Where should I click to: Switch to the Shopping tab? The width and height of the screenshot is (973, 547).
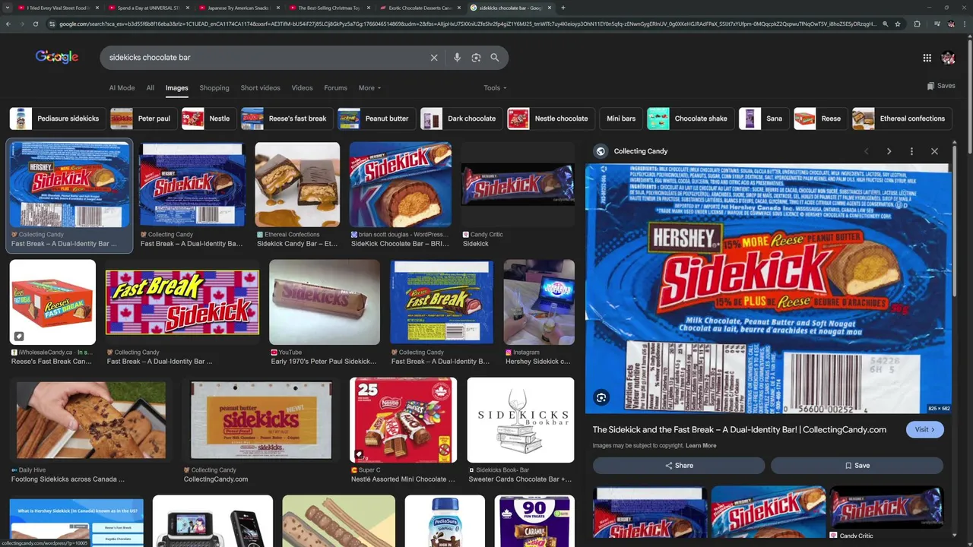(x=214, y=88)
